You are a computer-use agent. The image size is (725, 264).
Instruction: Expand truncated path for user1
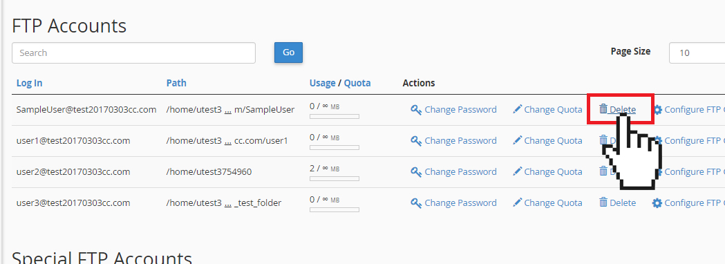[x=227, y=142]
